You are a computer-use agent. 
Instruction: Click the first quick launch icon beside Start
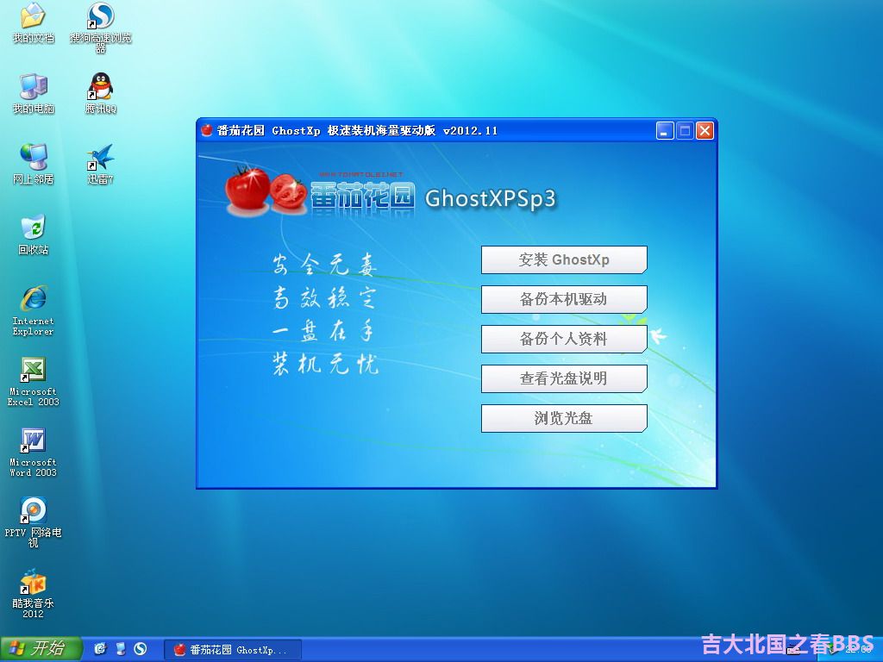pos(100,649)
